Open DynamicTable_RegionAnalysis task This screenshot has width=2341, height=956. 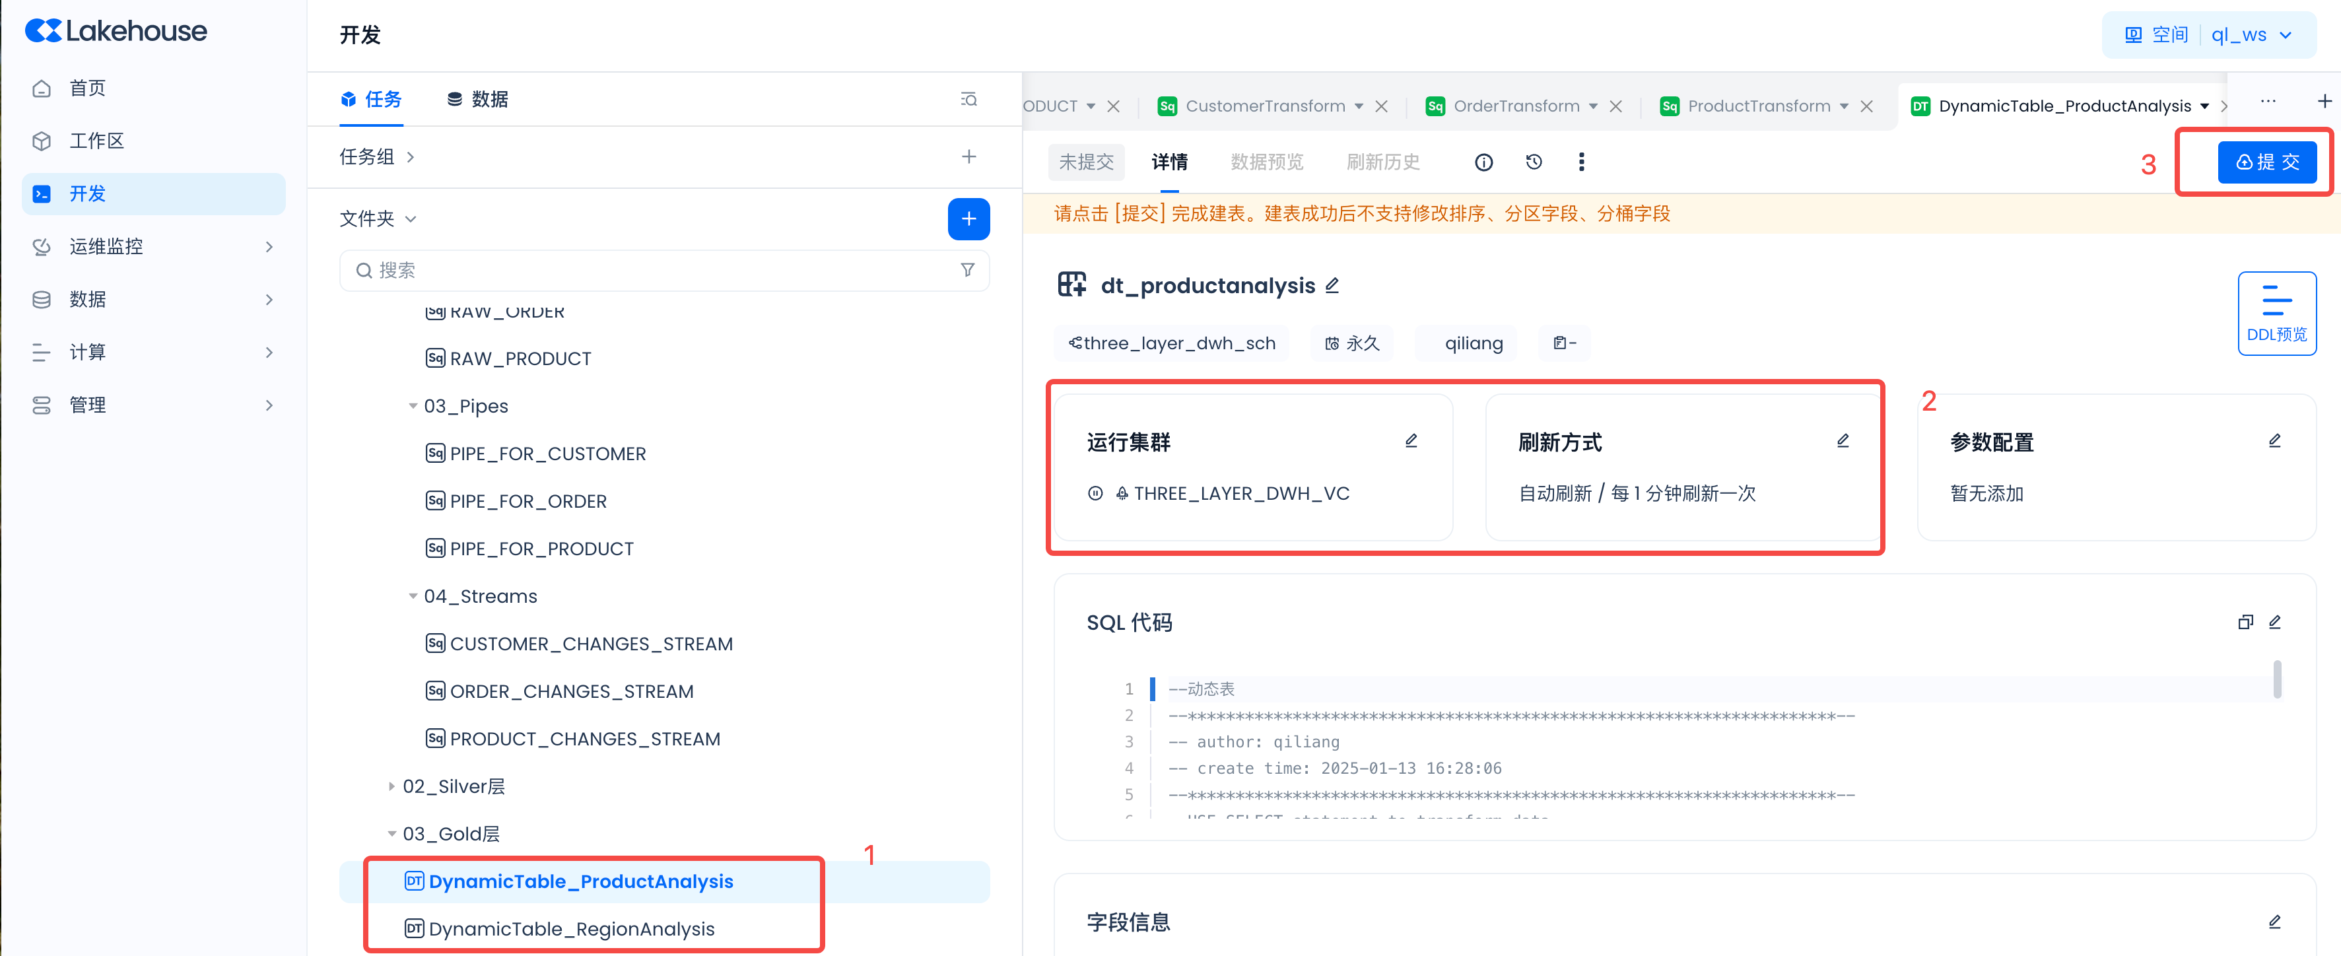[x=570, y=929]
